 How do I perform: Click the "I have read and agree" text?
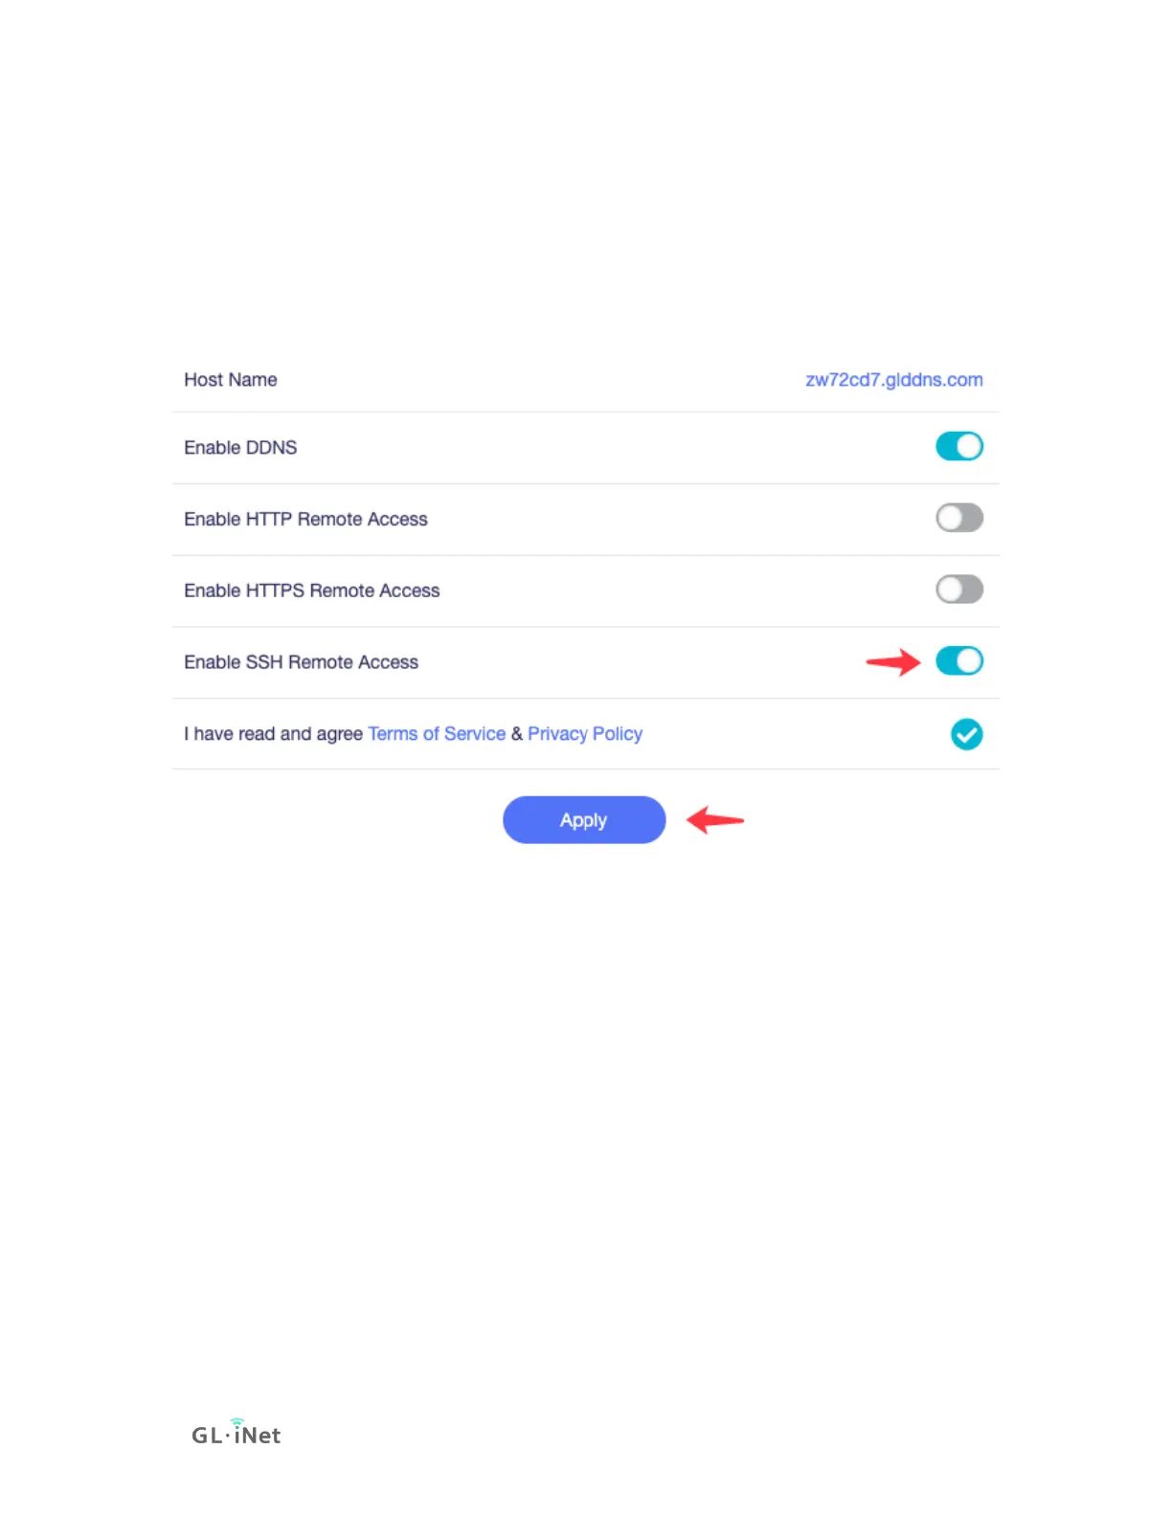pos(273,734)
